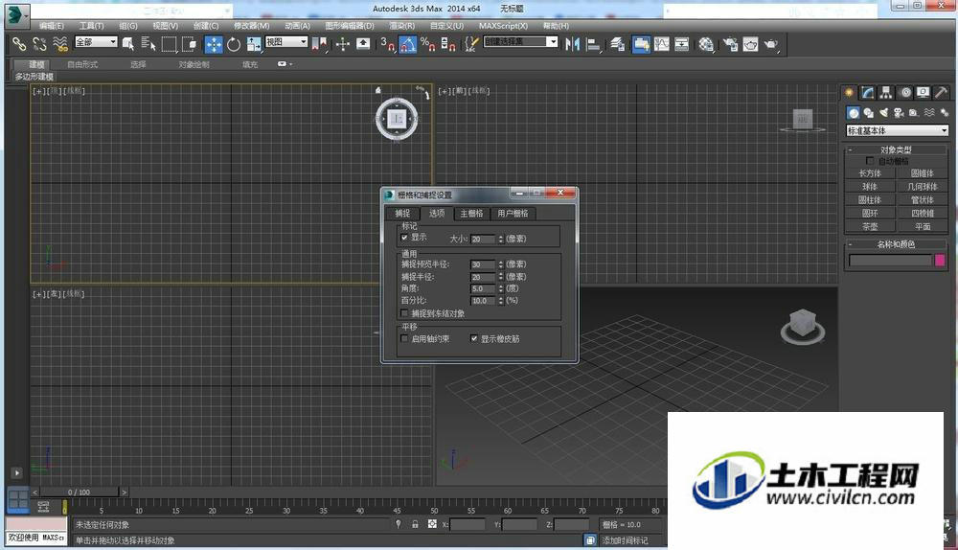Toggle the Window/Crossing selection icon

point(190,44)
